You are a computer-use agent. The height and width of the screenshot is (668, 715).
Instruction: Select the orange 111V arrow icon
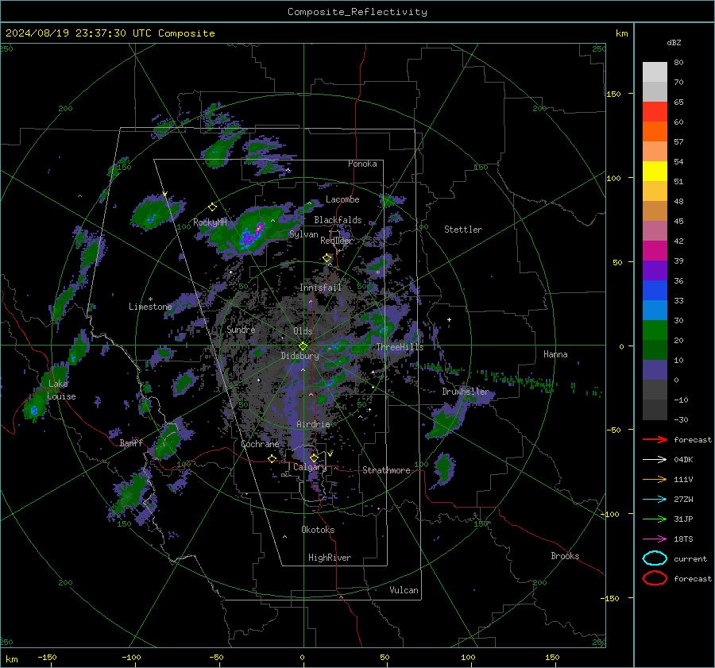point(655,479)
